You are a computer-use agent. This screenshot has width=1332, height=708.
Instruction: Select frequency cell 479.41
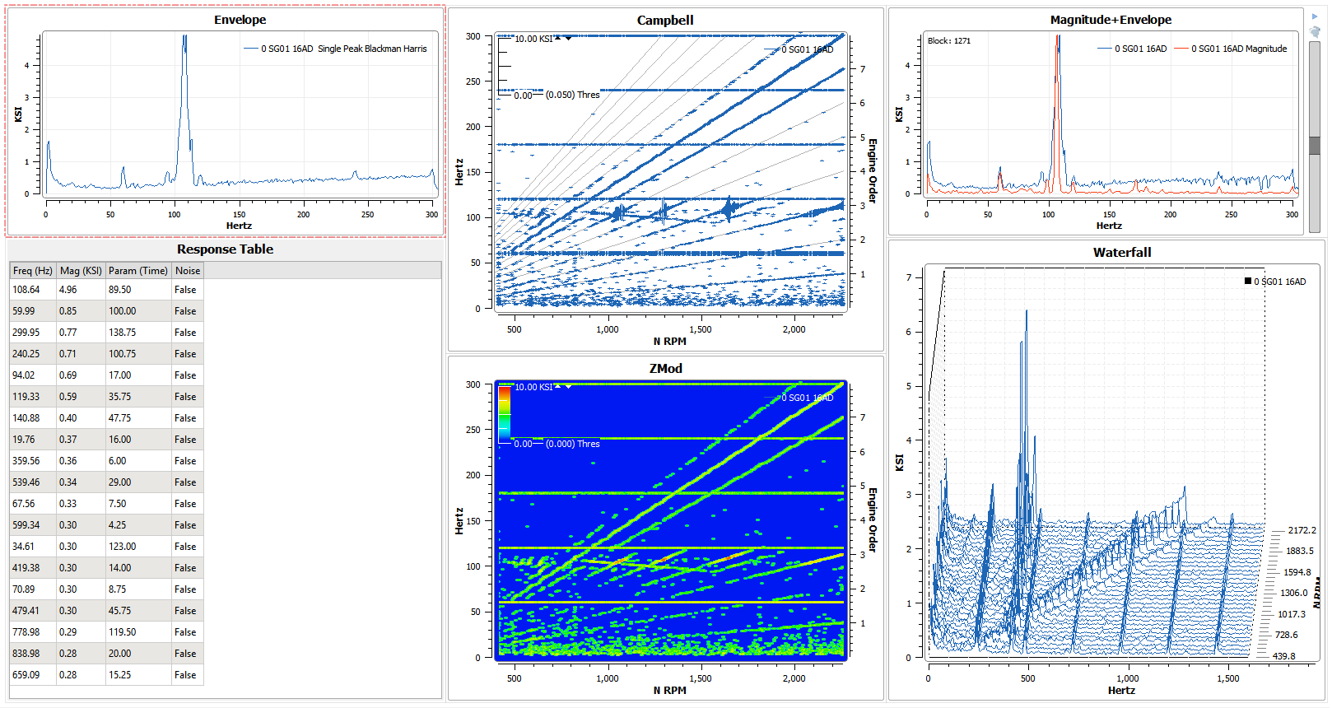point(33,611)
